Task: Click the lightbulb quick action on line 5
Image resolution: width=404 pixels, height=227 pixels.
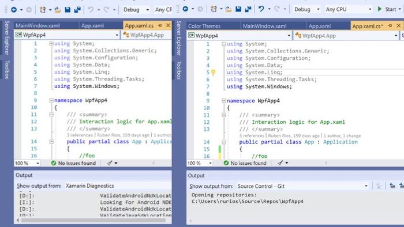Action: point(214,73)
